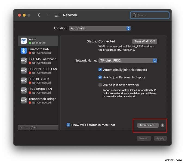Select USB 10/100 LAN row

38,91
